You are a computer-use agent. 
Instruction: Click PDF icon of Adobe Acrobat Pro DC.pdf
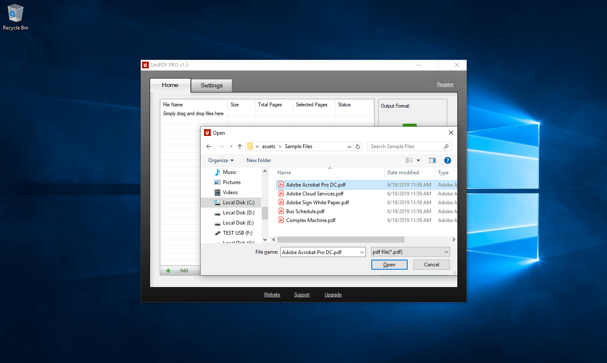pos(281,184)
